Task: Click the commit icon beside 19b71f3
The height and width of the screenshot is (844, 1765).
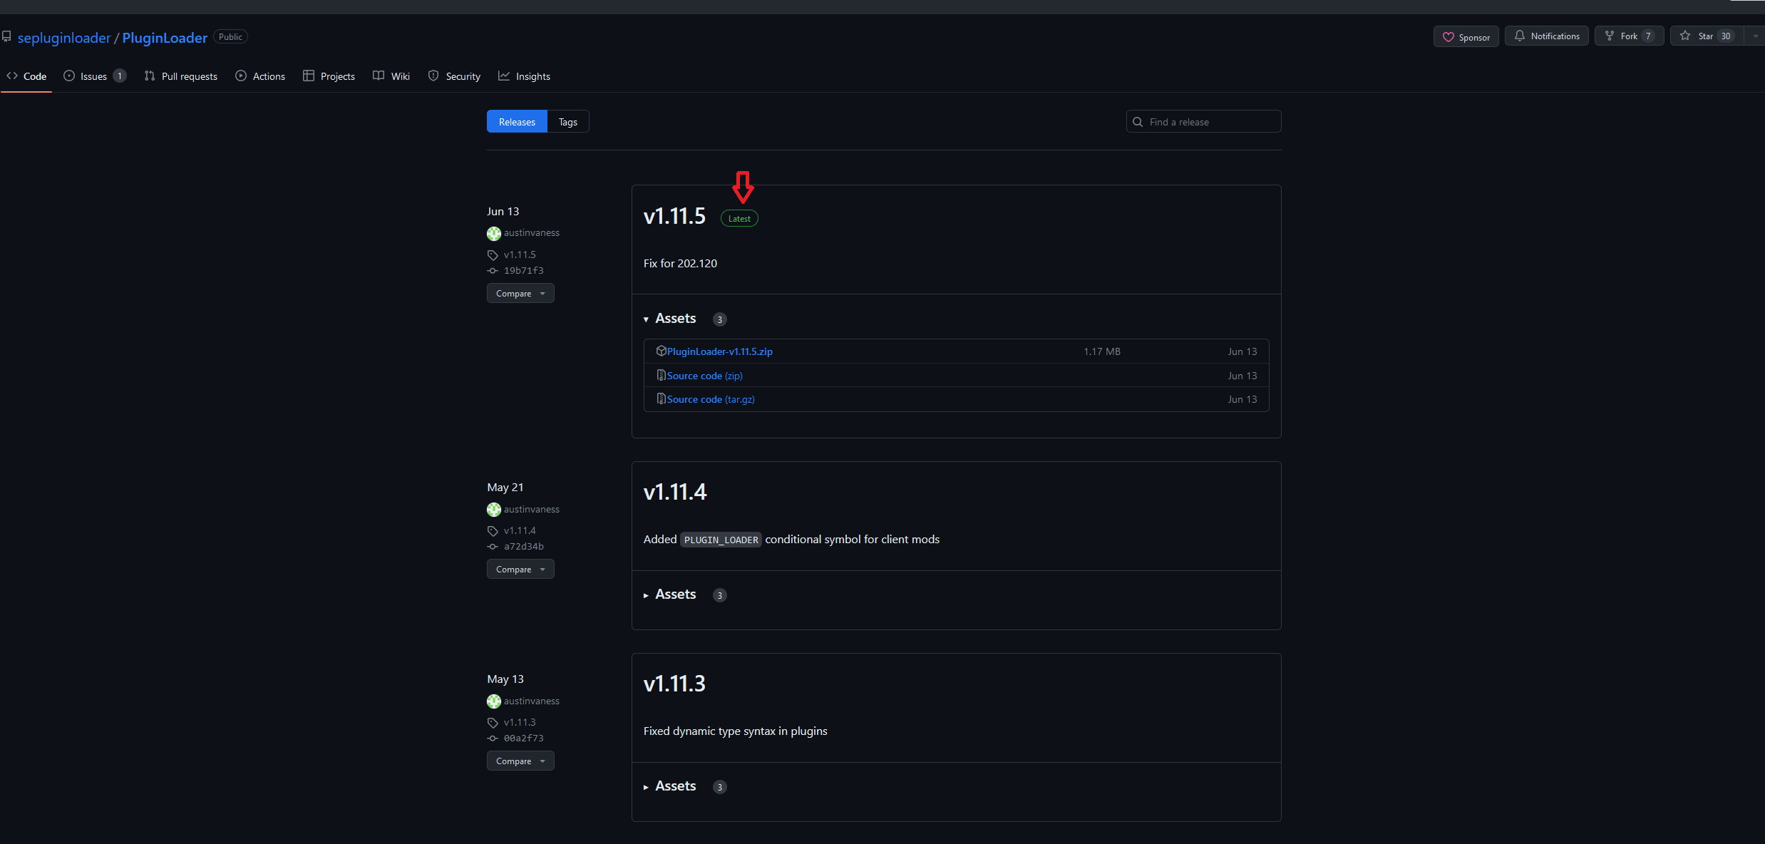Action: pos(493,271)
